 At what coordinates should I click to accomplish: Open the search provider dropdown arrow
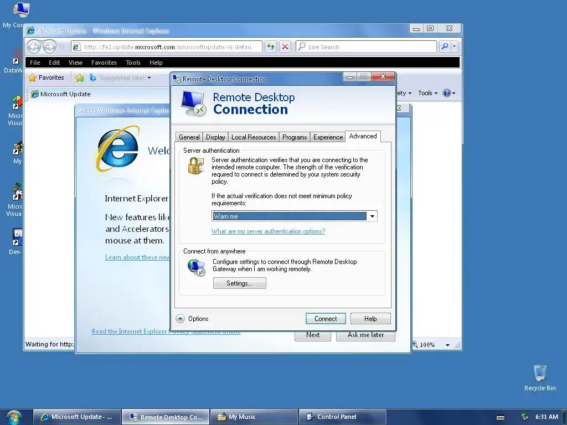(x=455, y=46)
